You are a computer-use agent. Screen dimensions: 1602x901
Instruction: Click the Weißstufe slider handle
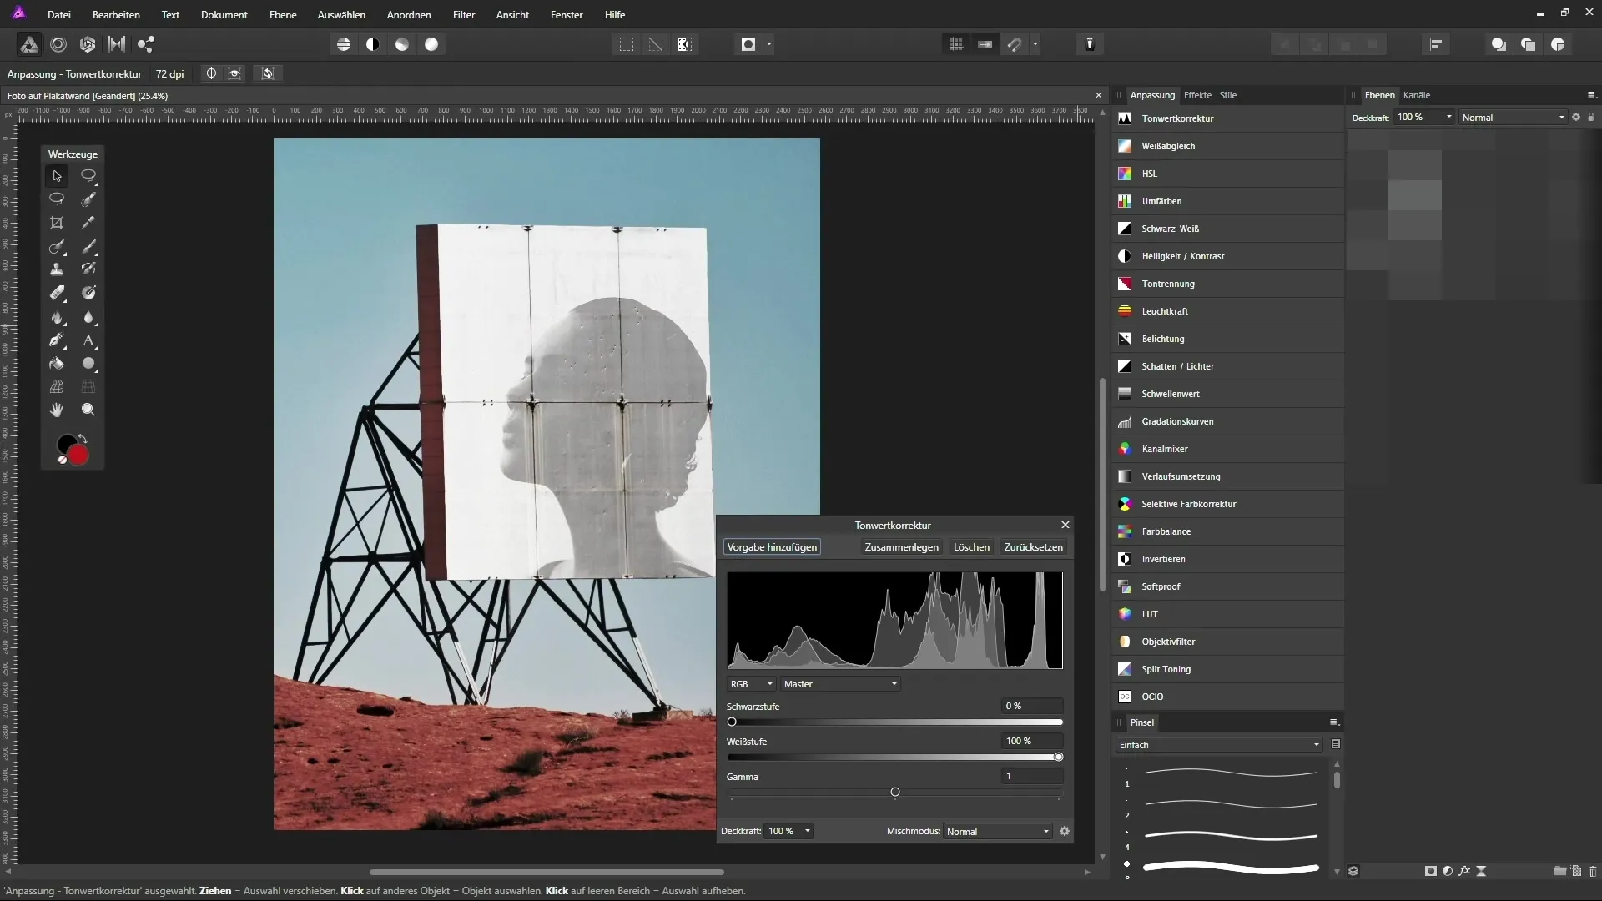pyautogui.click(x=1059, y=758)
